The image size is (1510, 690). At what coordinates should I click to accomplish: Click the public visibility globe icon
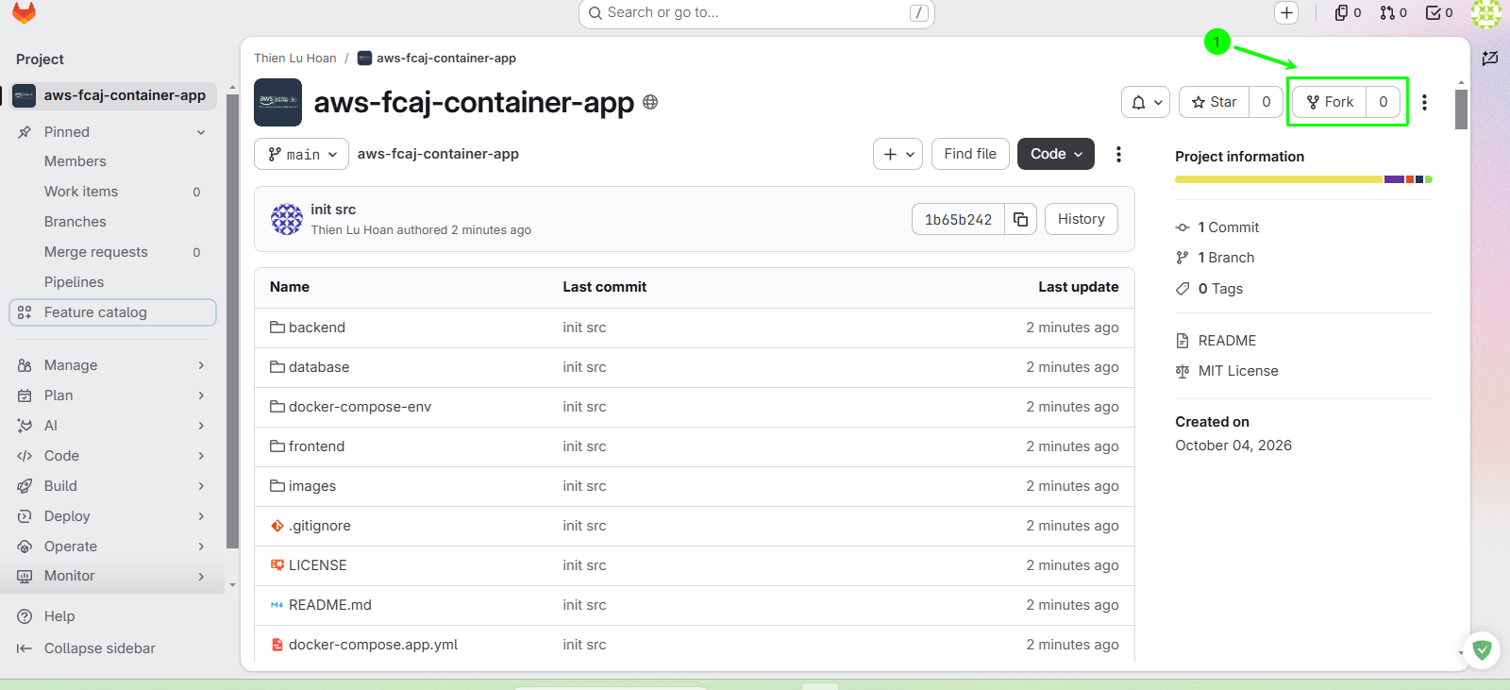point(650,102)
